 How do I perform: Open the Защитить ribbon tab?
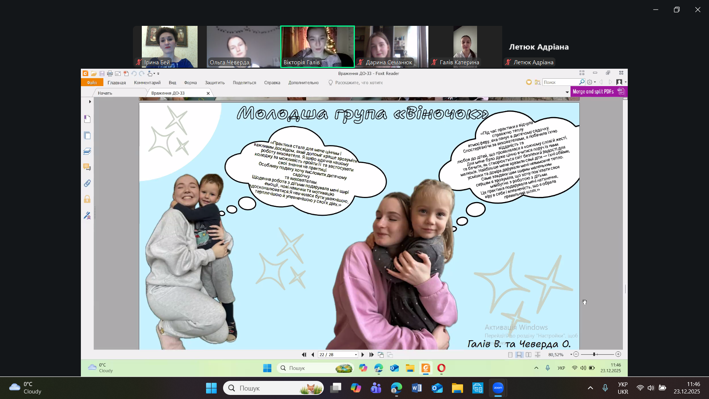click(x=215, y=83)
